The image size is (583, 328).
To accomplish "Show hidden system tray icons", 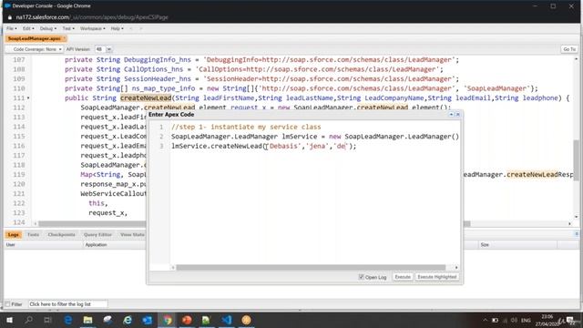I will click(485, 320).
